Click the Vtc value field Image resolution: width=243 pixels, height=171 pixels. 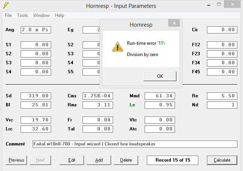point(160,120)
